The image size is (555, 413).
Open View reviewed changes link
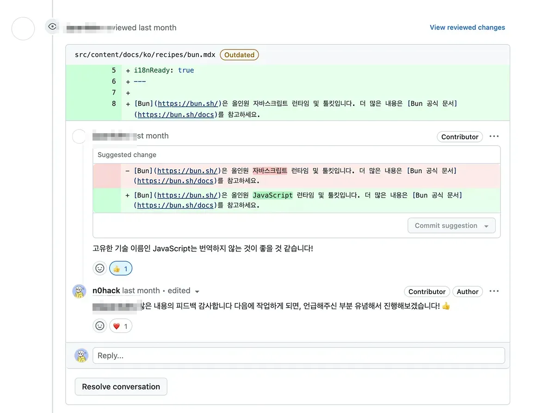click(x=467, y=27)
